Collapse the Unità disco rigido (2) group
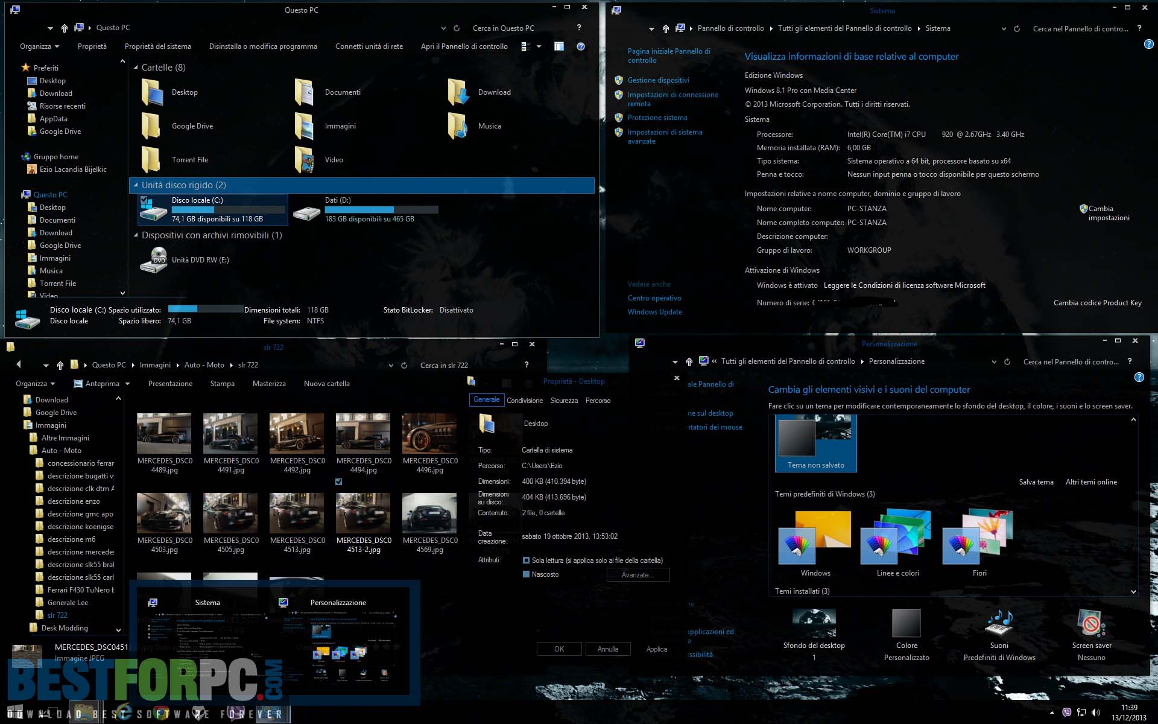Viewport: 1158px width, 724px height. point(136,185)
